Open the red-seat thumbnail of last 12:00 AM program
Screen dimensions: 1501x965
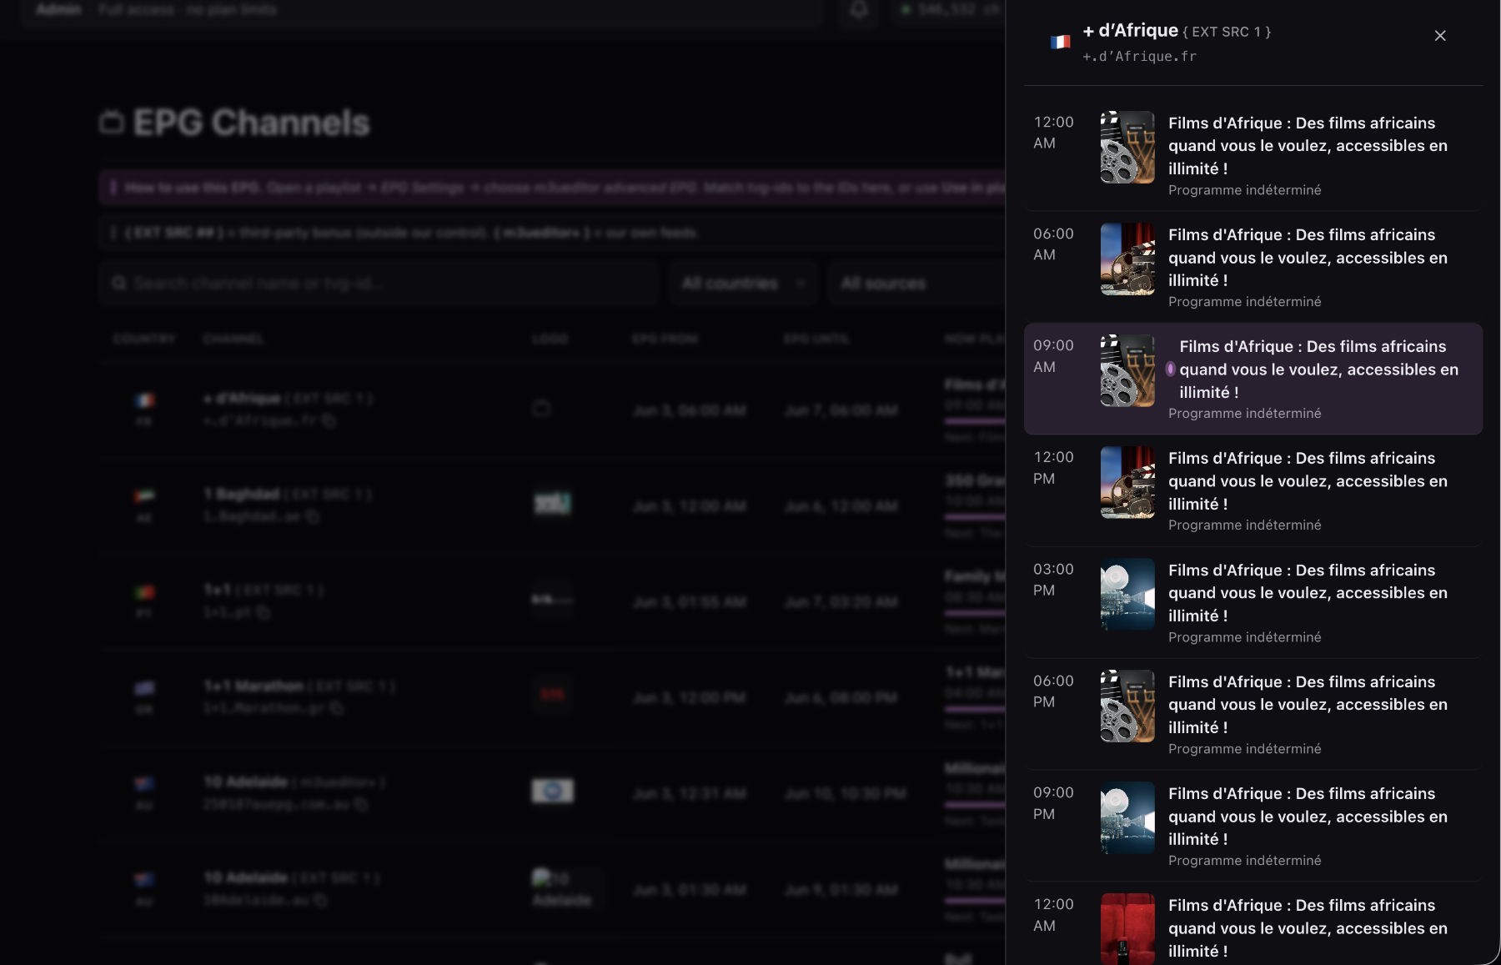[1127, 929]
